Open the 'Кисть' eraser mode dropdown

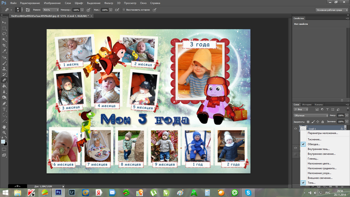point(50,10)
